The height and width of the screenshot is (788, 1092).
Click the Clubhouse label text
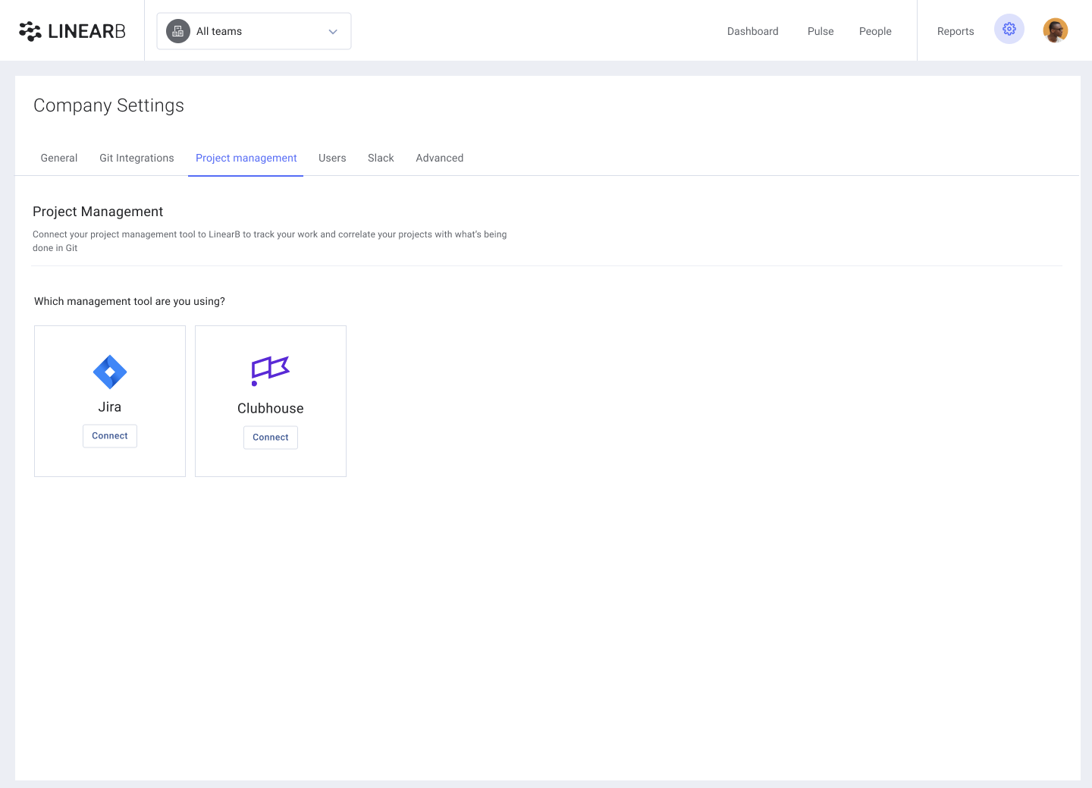pos(271,409)
